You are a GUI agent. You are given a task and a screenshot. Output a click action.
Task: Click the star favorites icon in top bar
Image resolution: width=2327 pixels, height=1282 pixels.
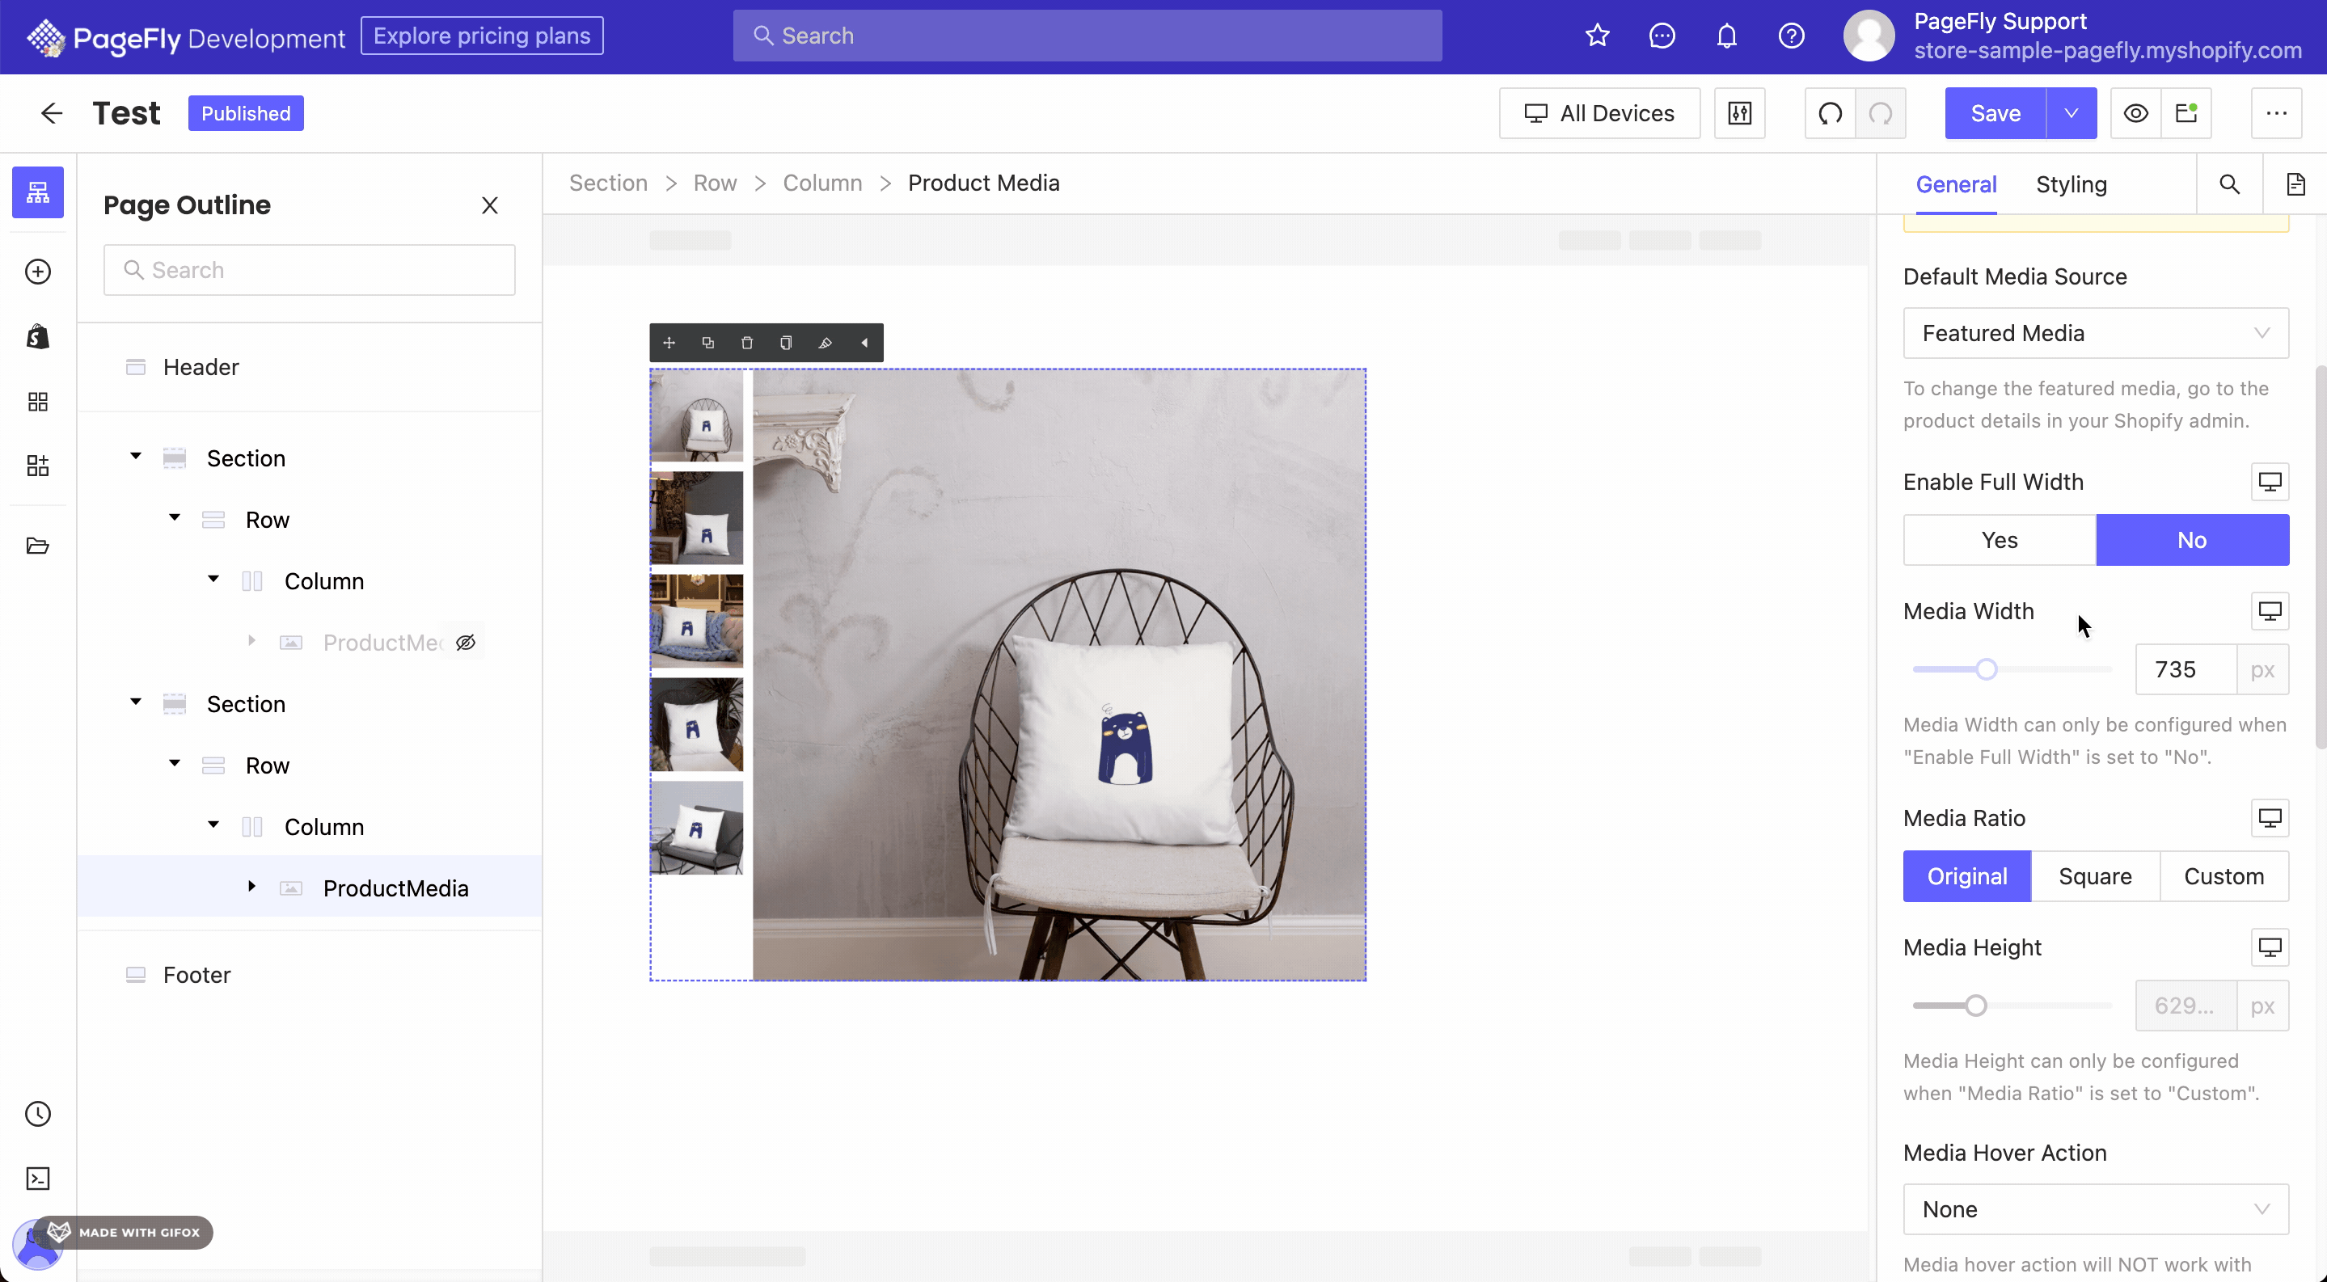pyautogui.click(x=1597, y=36)
